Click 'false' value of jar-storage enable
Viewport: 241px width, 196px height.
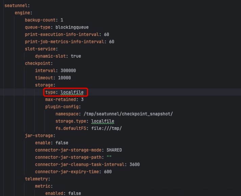tap(62, 143)
